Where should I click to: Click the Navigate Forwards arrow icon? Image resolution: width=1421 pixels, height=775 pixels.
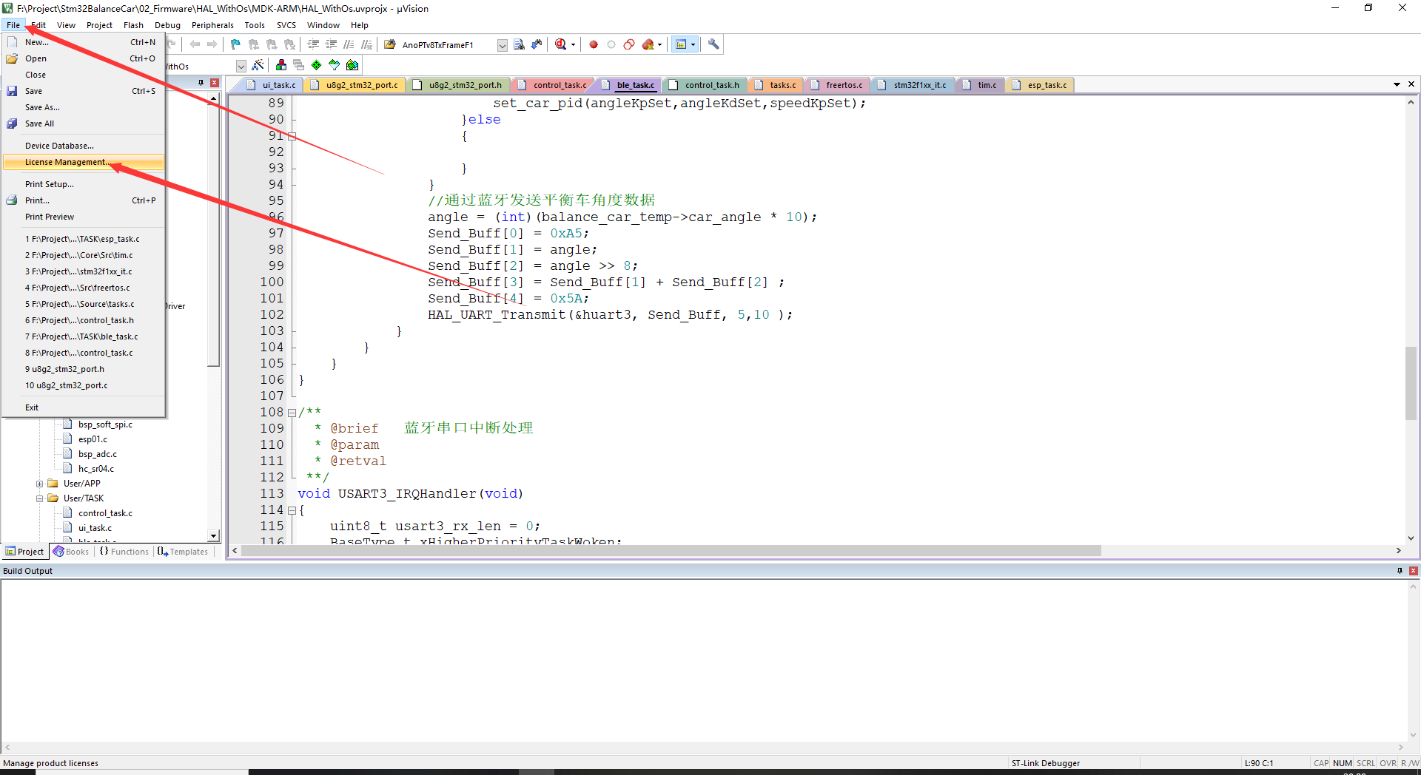pyautogui.click(x=212, y=44)
